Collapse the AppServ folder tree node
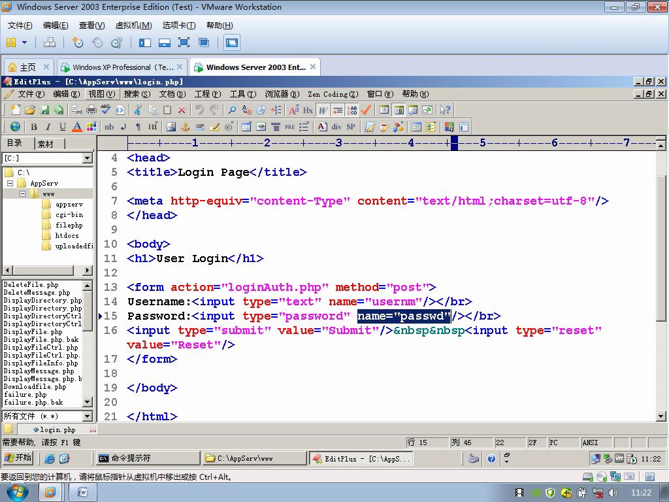 coord(10,183)
